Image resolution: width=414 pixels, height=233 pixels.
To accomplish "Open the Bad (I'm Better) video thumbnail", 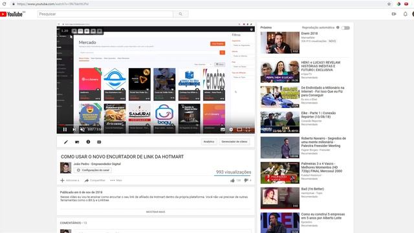I will [280, 198].
